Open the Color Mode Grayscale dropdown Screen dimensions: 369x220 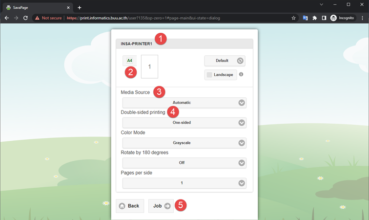click(184, 143)
